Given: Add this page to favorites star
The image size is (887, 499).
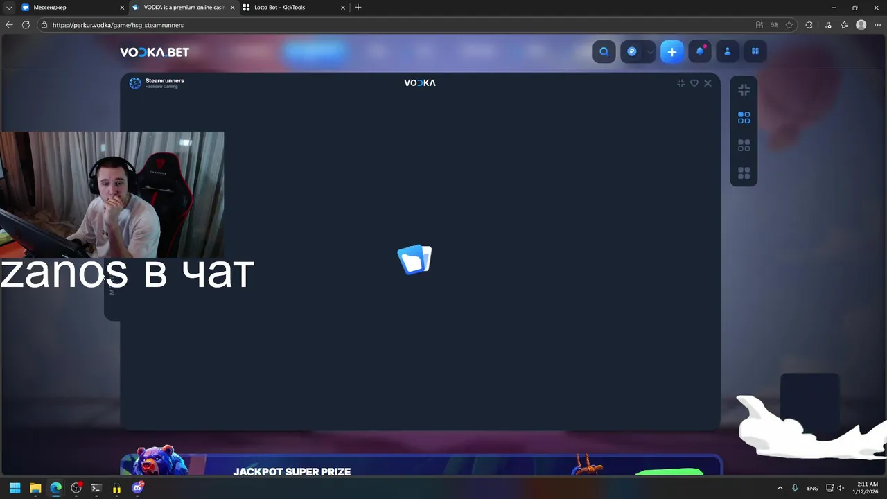Looking at the screenshot, I should pos(789,25).
